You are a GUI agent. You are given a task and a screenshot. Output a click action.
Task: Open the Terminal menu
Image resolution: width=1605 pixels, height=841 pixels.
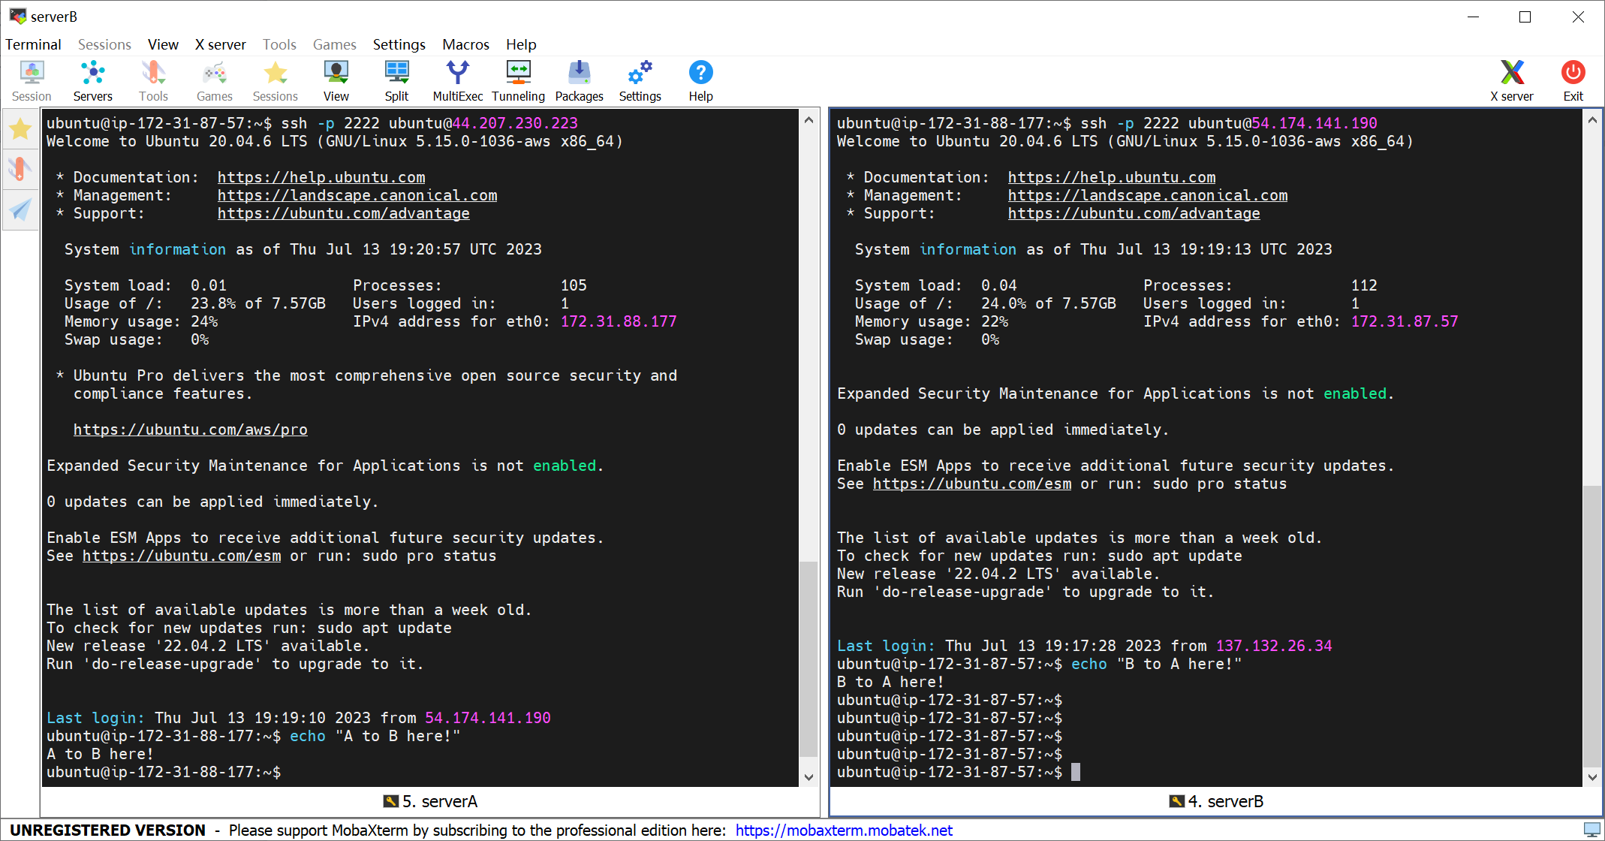pos(33,44)
